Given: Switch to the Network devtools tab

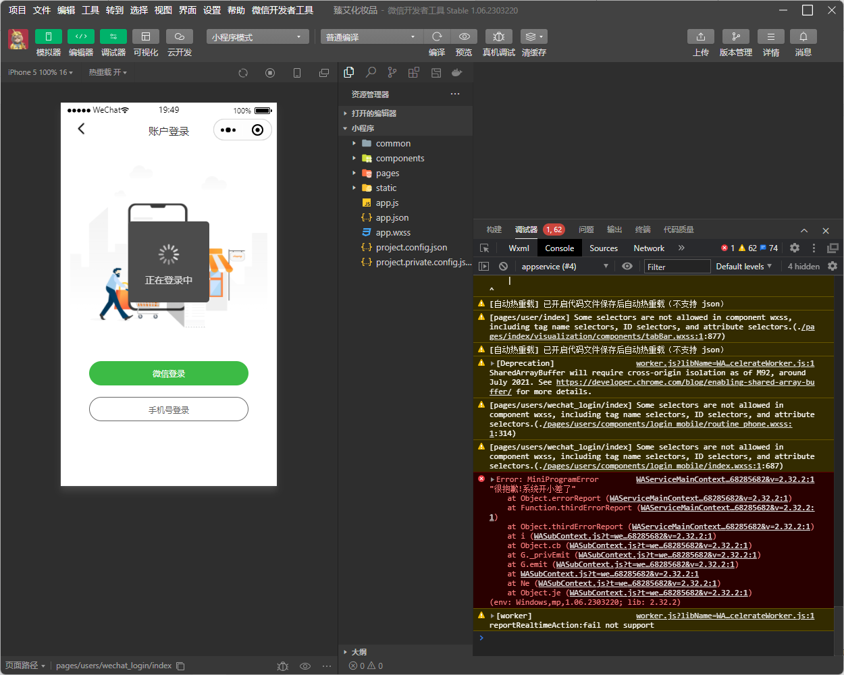Looking at the screenshot, I should click(x=649, y=248).
